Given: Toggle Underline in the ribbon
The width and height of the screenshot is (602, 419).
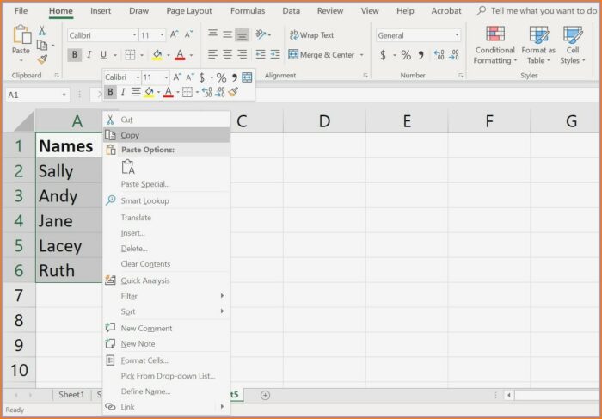Looking at the screenshot, I should click(x=103, y=55).
